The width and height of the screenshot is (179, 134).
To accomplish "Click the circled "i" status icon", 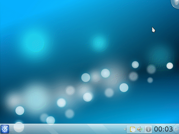I will 148,129.
